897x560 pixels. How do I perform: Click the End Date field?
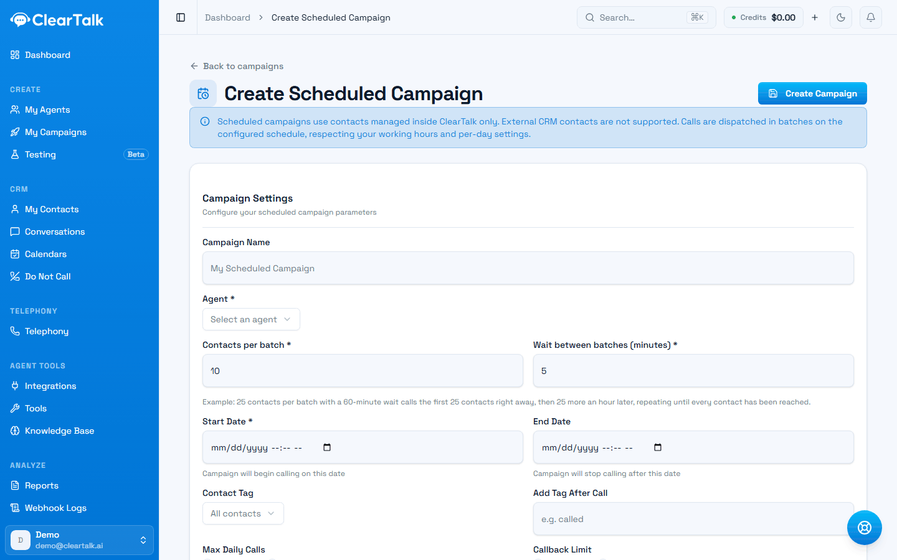click(693, 447)
